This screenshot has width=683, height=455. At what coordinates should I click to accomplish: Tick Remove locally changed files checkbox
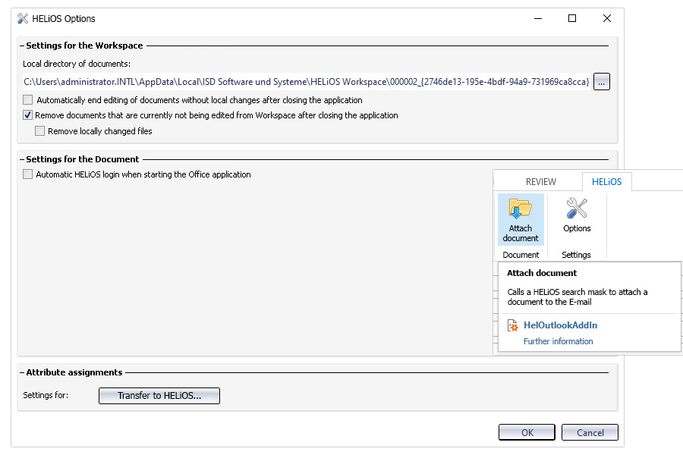click(39, 130)
